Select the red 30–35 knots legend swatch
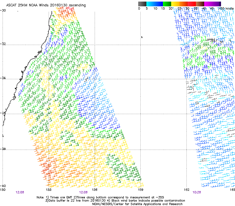The height and width of the screenshot is (206, 235). point(192,4)
